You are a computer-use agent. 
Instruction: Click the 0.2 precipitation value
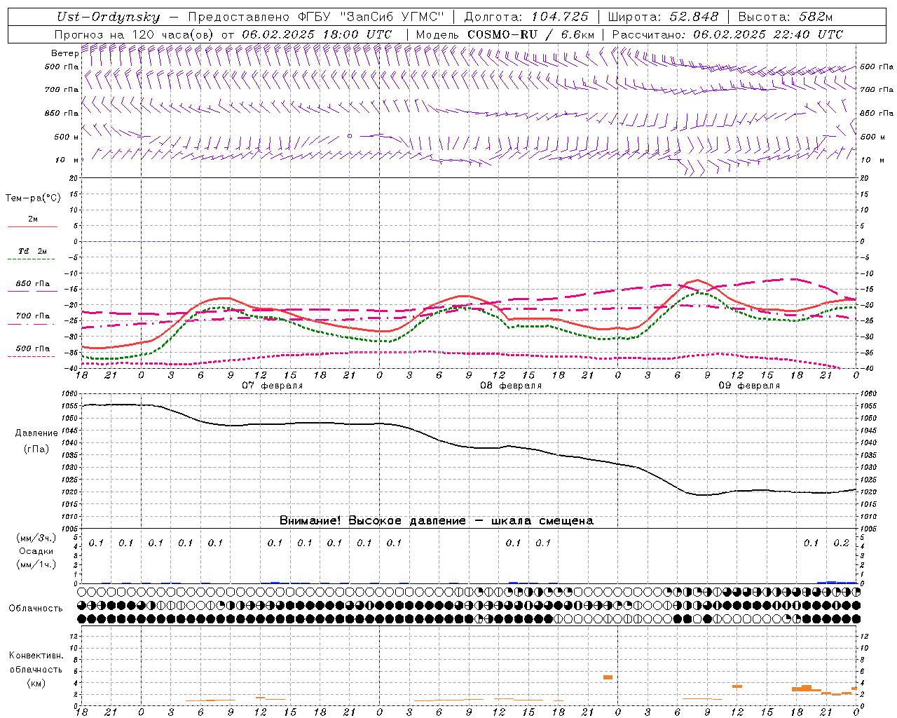[841, 543]
